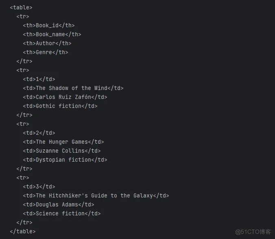Select the Book_name header line
The height and width of the screenshot is (239, 275).
[52, 34]
